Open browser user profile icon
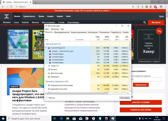 coord(161,7)
